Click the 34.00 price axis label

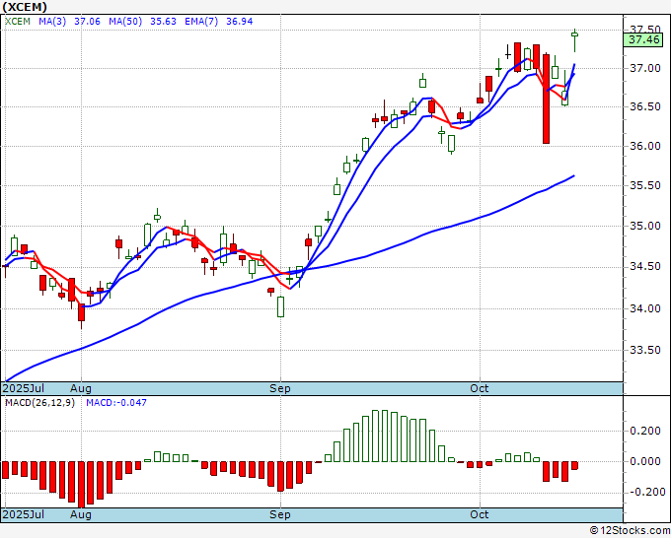[x=645, y=308]
